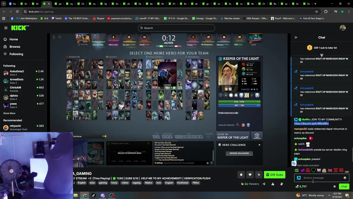This screenshot has width=353, height=199.
Task: Switch to the 'Bo' browser tab
Action: tap(183, 4)
